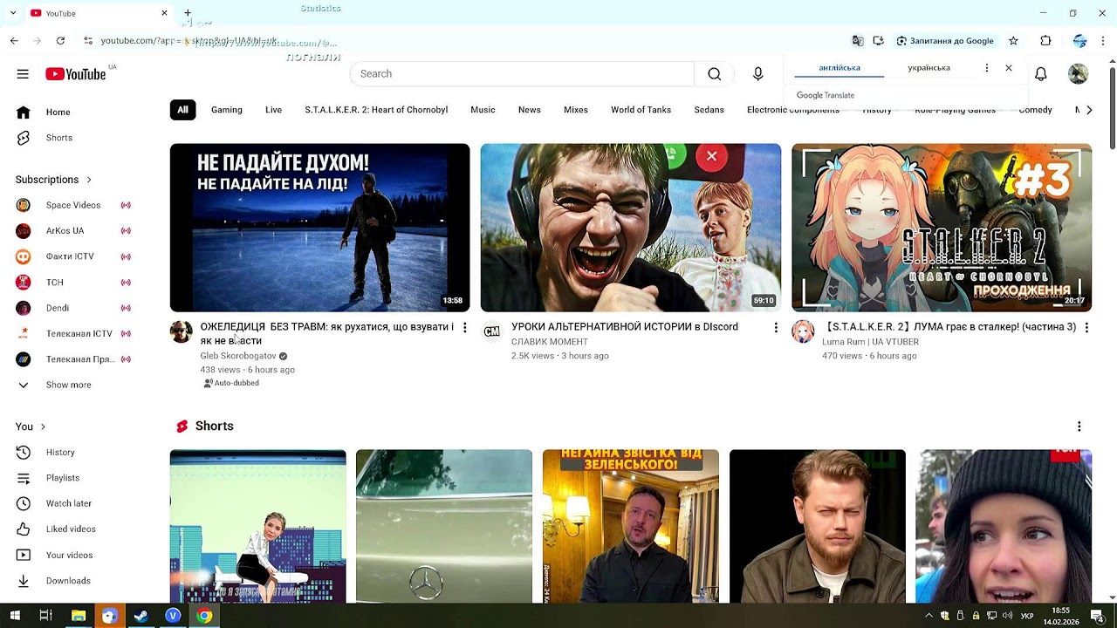1117x628 pixels.
Task: Switch translation to англійська tab
Action: click(x=839, y=68)
